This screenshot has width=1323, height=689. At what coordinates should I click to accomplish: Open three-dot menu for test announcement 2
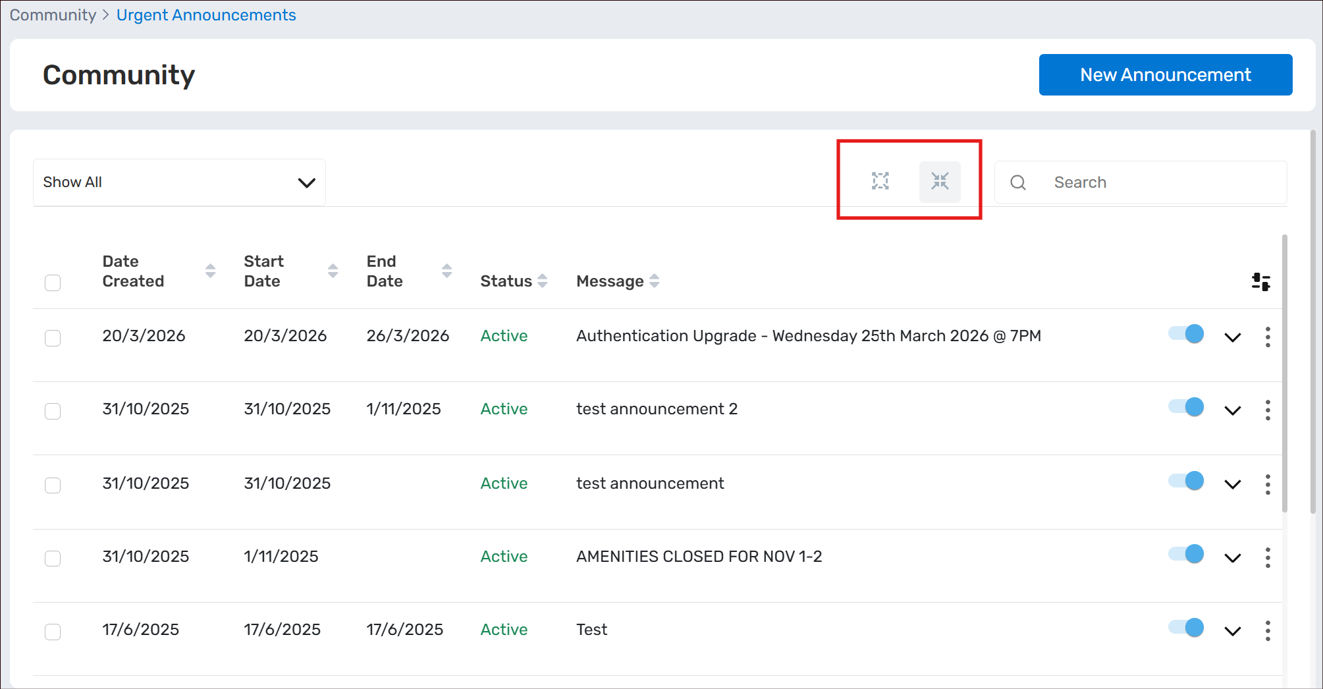point(1268,410)
